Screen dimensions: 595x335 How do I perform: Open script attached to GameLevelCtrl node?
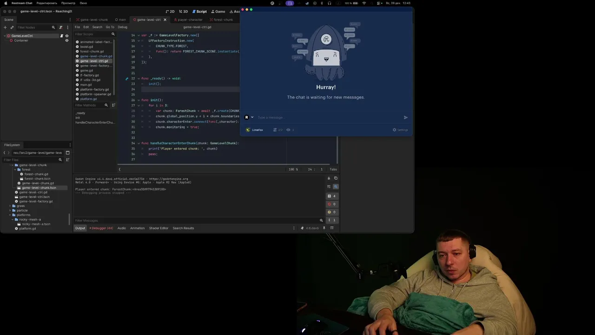point(61,36)
